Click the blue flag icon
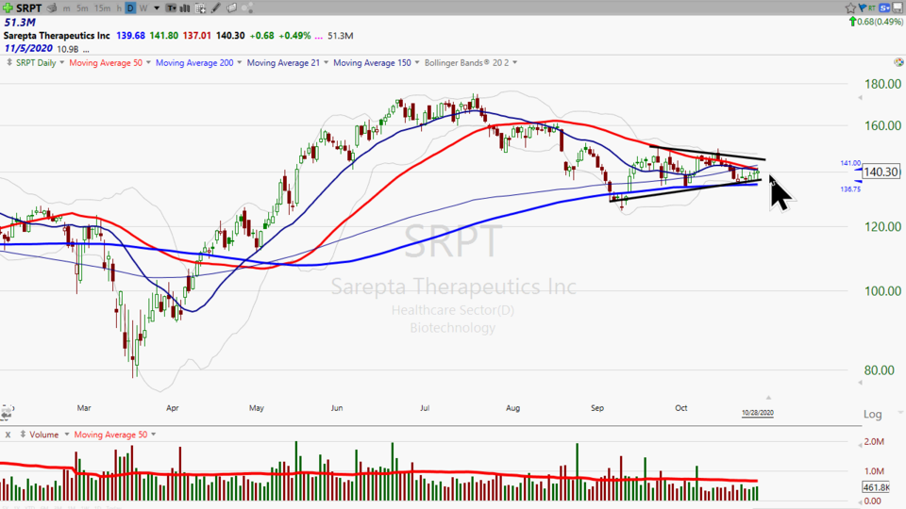The width and height of the screenshot is (906, 509). (x=862, y=8)
